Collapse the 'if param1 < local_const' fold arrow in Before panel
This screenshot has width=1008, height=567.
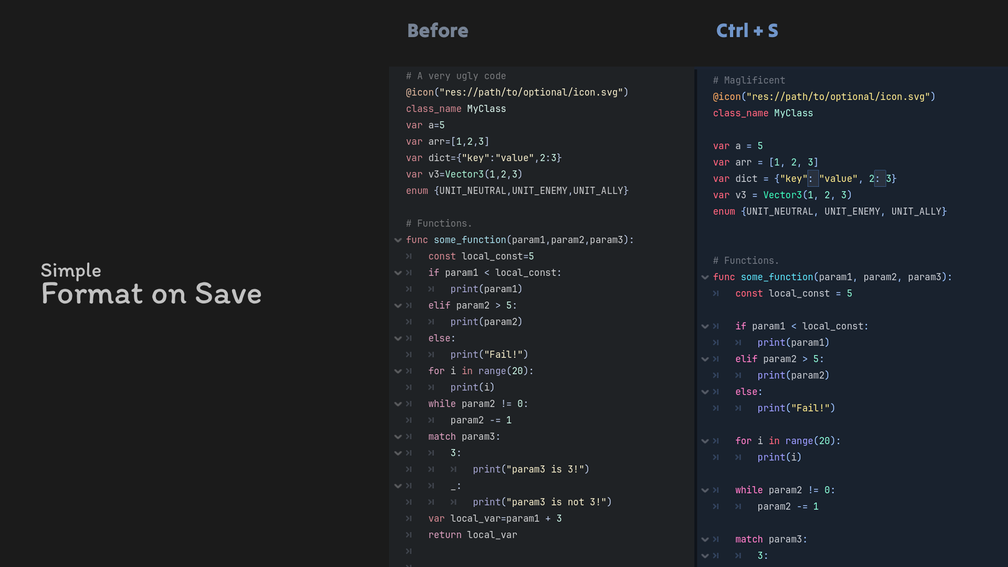[x=398, y=273]
